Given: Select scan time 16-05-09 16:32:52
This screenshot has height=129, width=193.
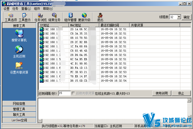Looking at the screenshot, I should 114,68.
